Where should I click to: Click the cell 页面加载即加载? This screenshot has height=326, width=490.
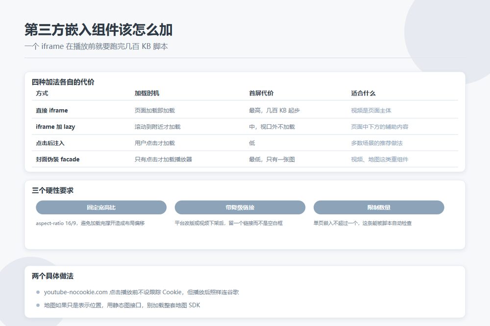pyautogui.click(x=155, y=110)
